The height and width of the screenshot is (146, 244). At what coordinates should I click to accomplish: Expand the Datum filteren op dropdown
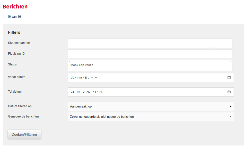point(151,106)
